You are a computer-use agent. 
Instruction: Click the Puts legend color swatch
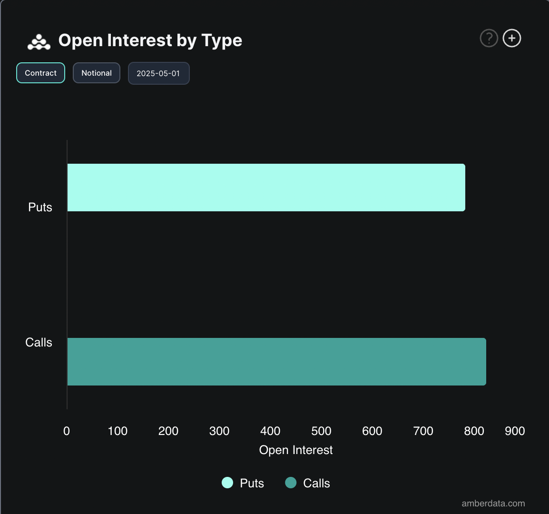point(226,483)
